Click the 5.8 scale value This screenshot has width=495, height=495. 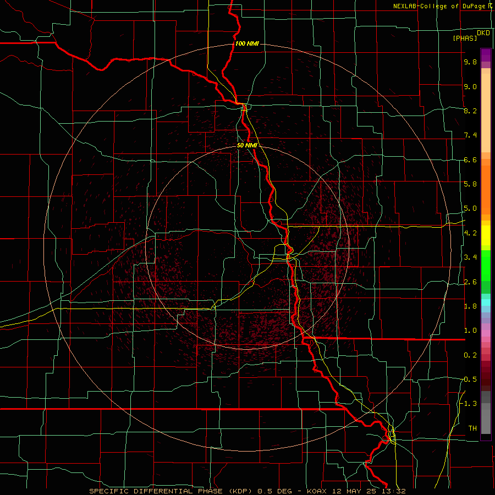point(470,184)
